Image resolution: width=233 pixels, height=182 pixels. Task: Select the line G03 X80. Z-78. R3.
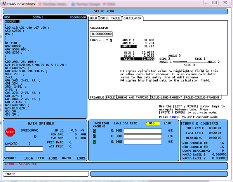point(23,99)
